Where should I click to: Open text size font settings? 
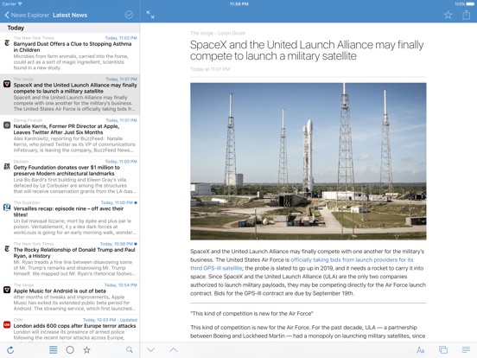tap(421, 350)
